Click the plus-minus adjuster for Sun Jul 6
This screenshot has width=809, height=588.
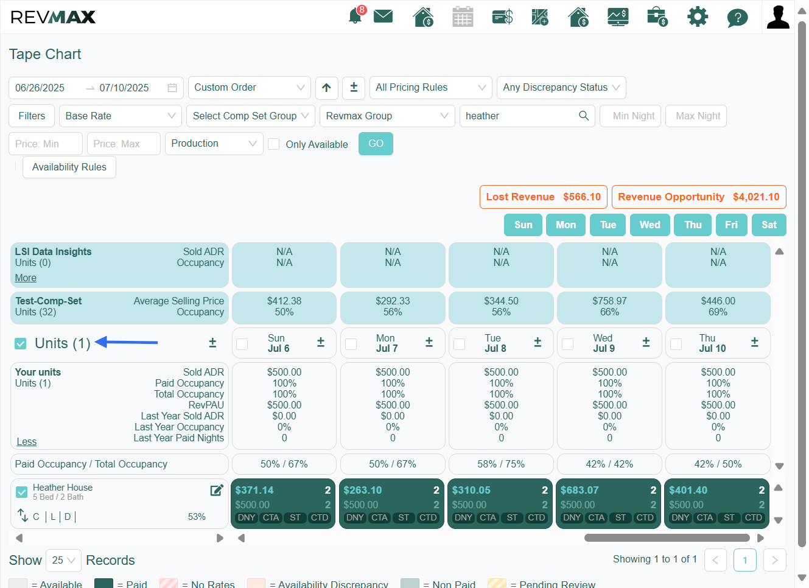(321, 343)
